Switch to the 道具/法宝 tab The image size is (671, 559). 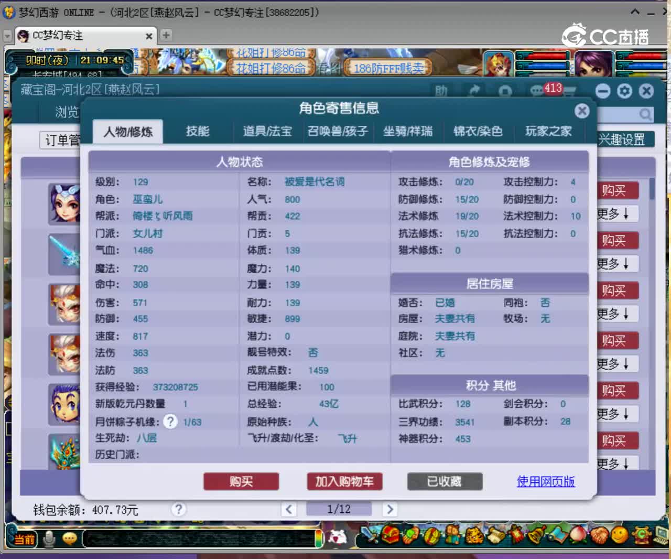pos(267,131)
